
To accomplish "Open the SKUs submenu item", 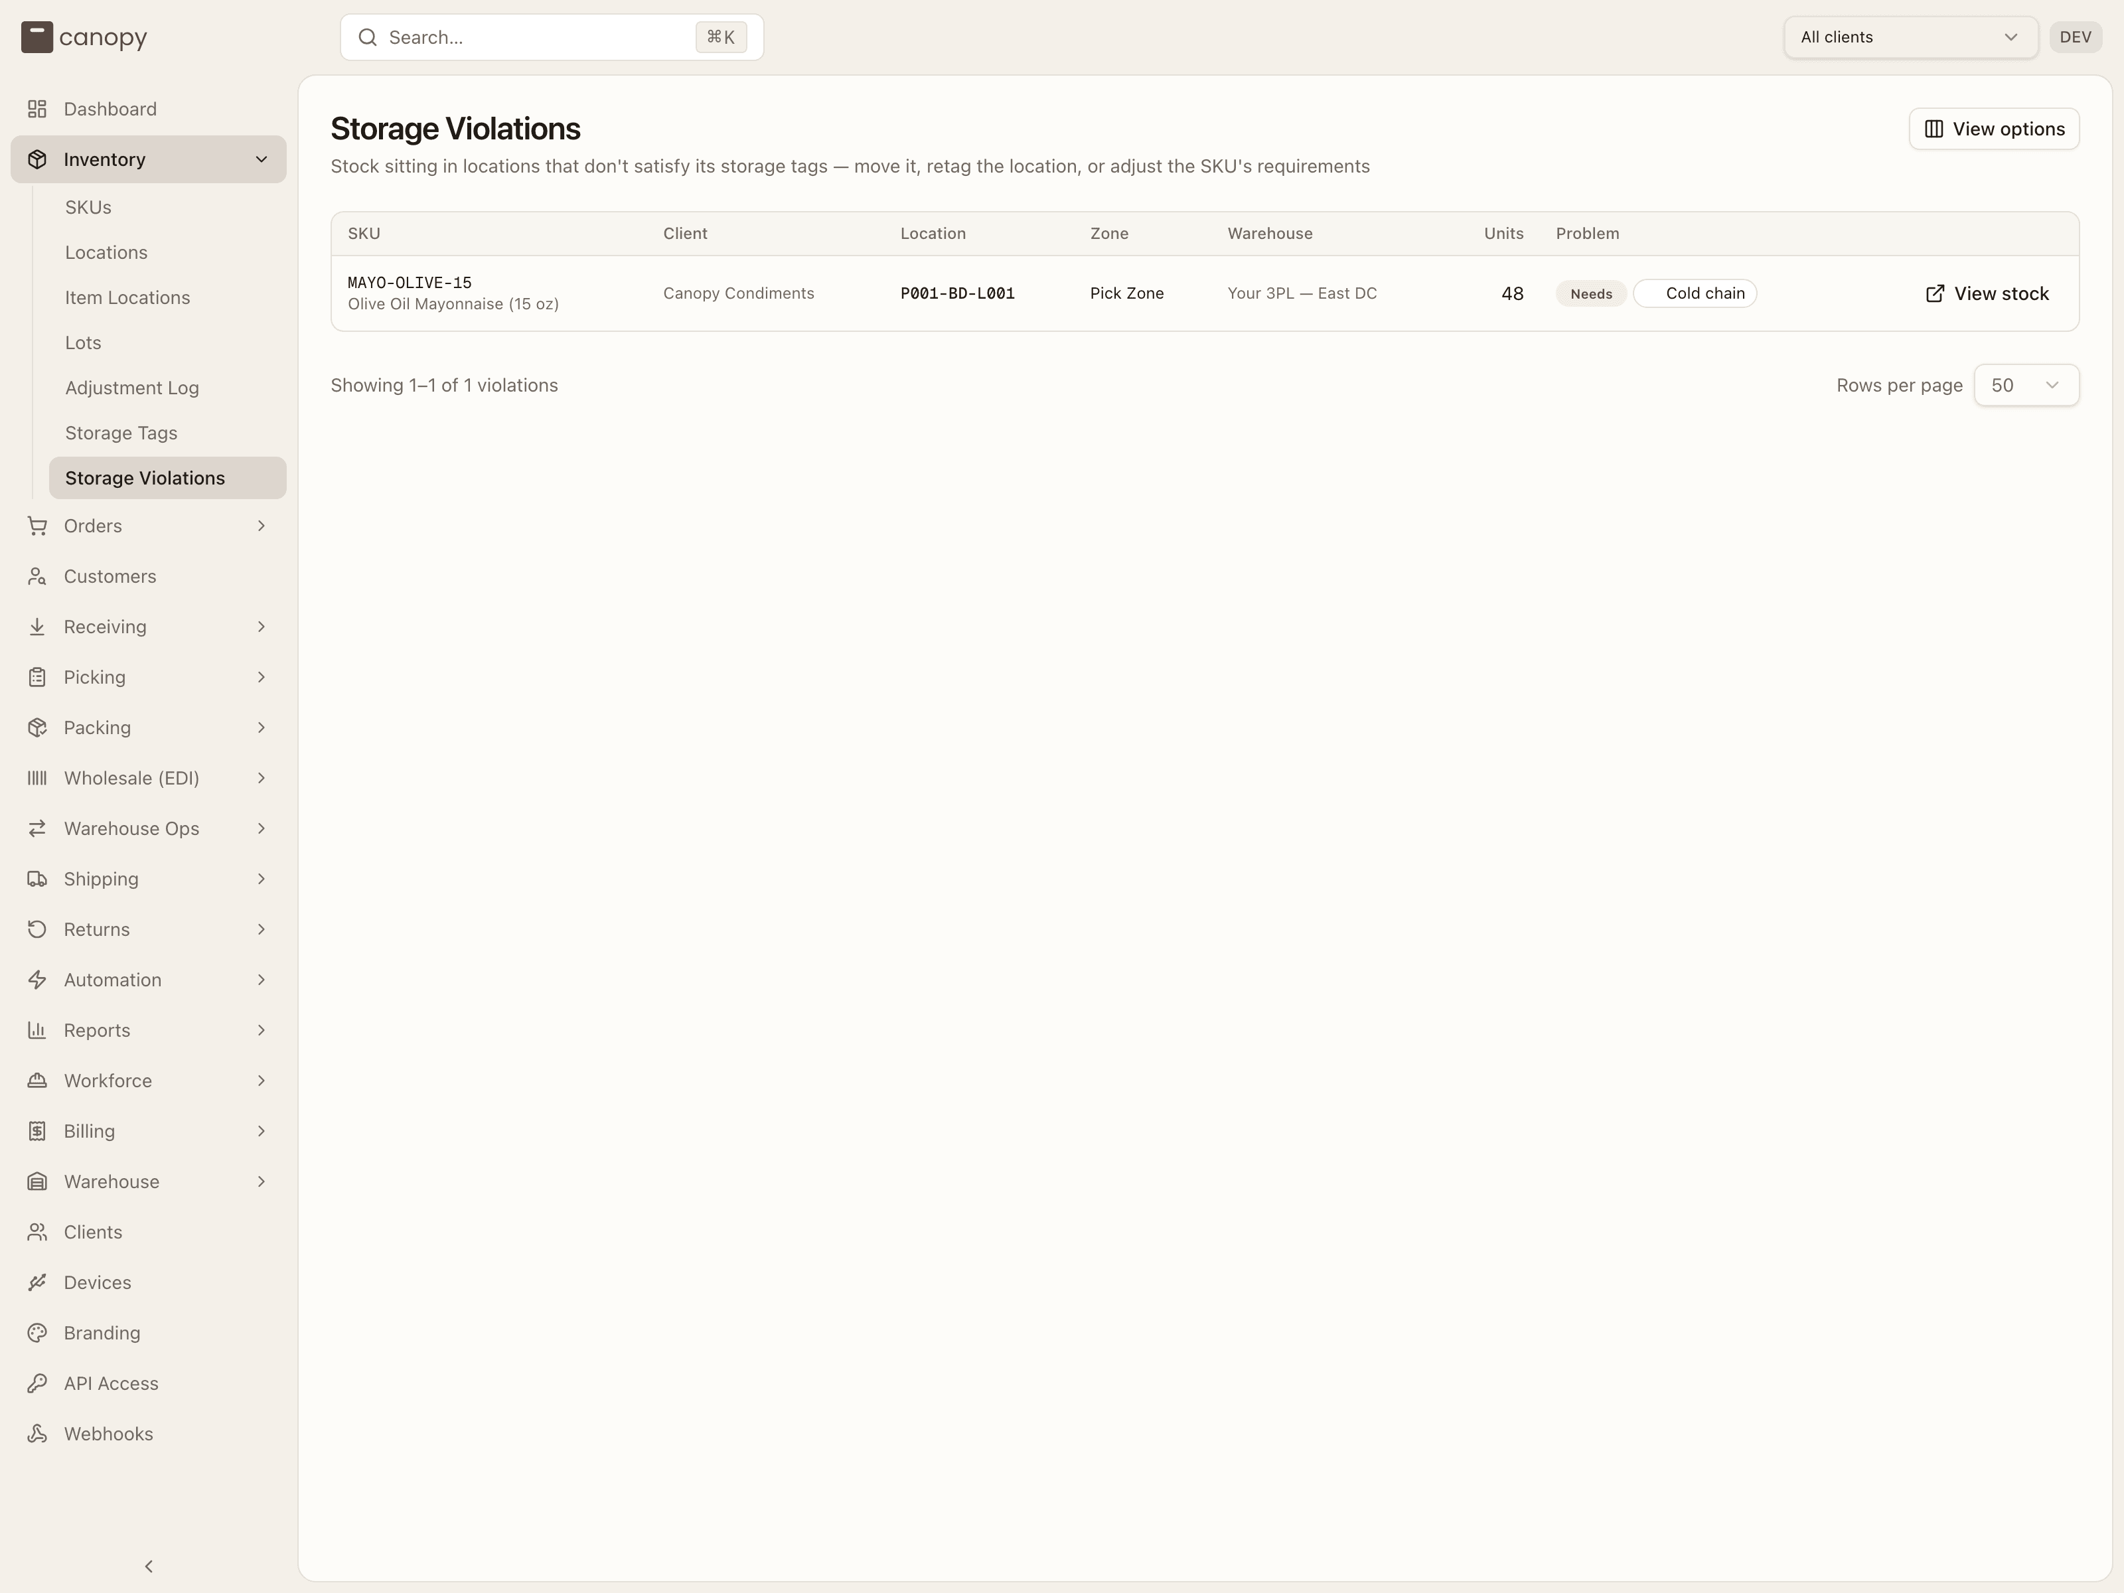I will tap(167, 207).
